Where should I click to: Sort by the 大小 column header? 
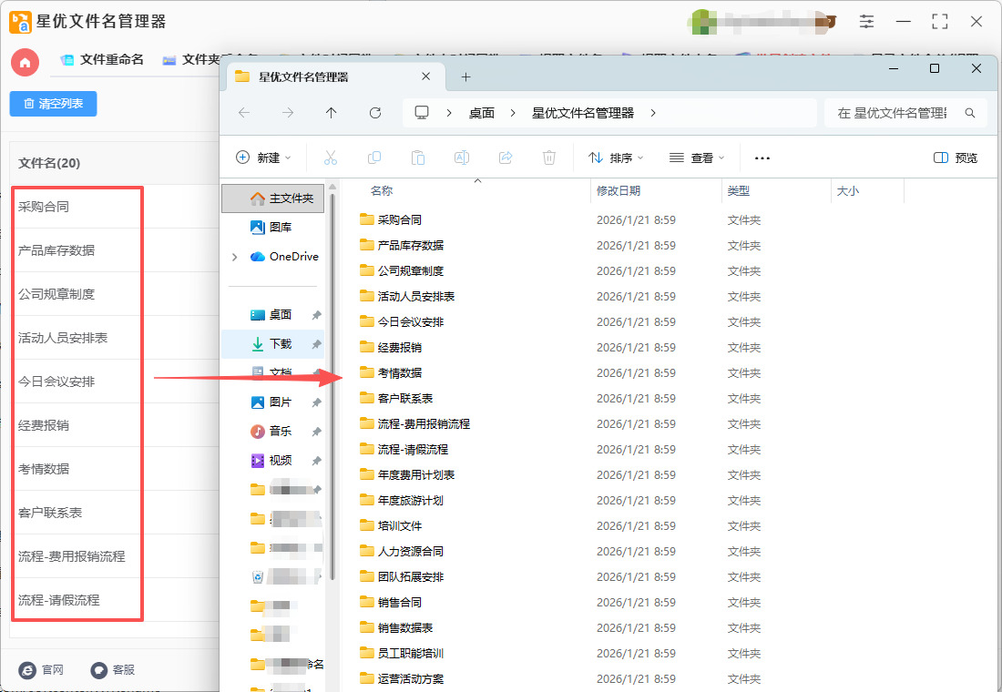pos(848,191)
